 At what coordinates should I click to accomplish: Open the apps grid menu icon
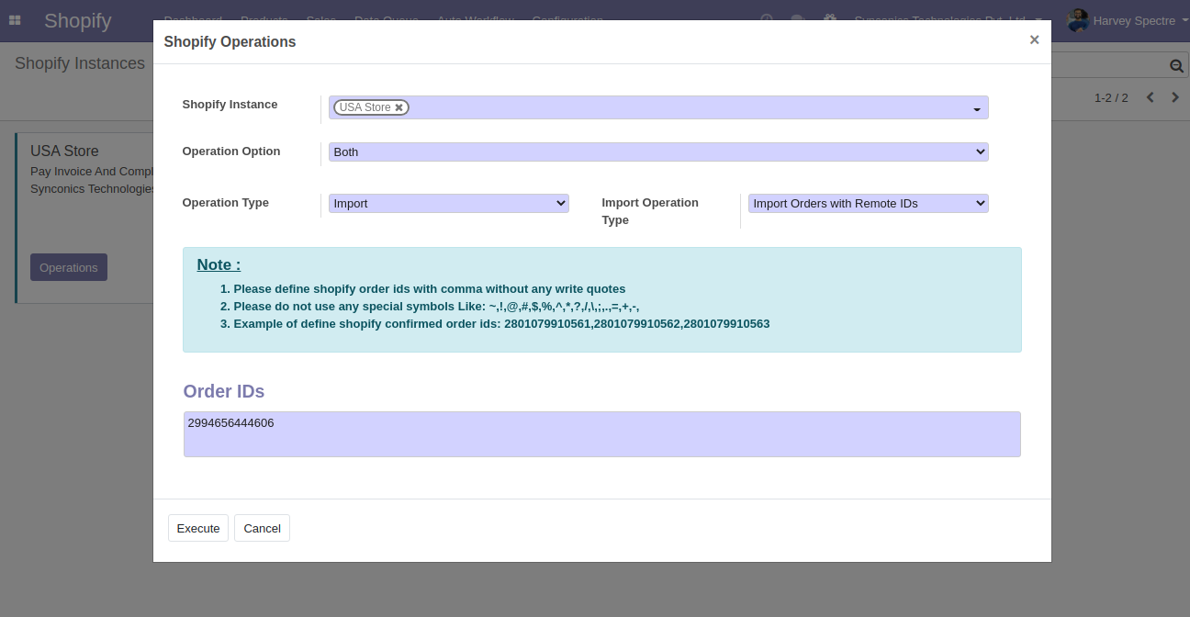15,20
